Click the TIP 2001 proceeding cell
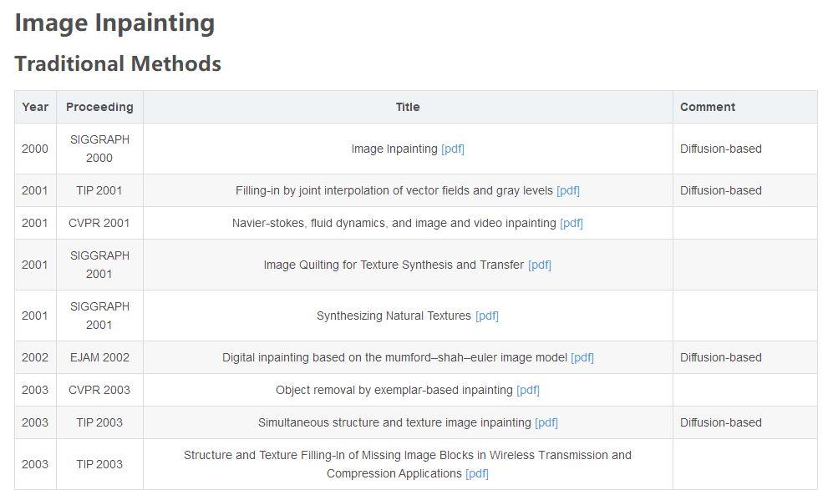The width and height of the screenshot is (828, 490). (99, 190)
